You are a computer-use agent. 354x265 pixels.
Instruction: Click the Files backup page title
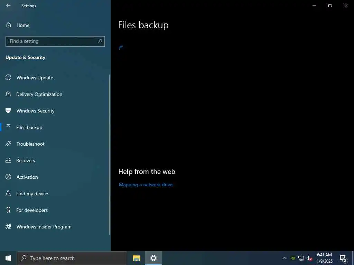tap(143, 25)
